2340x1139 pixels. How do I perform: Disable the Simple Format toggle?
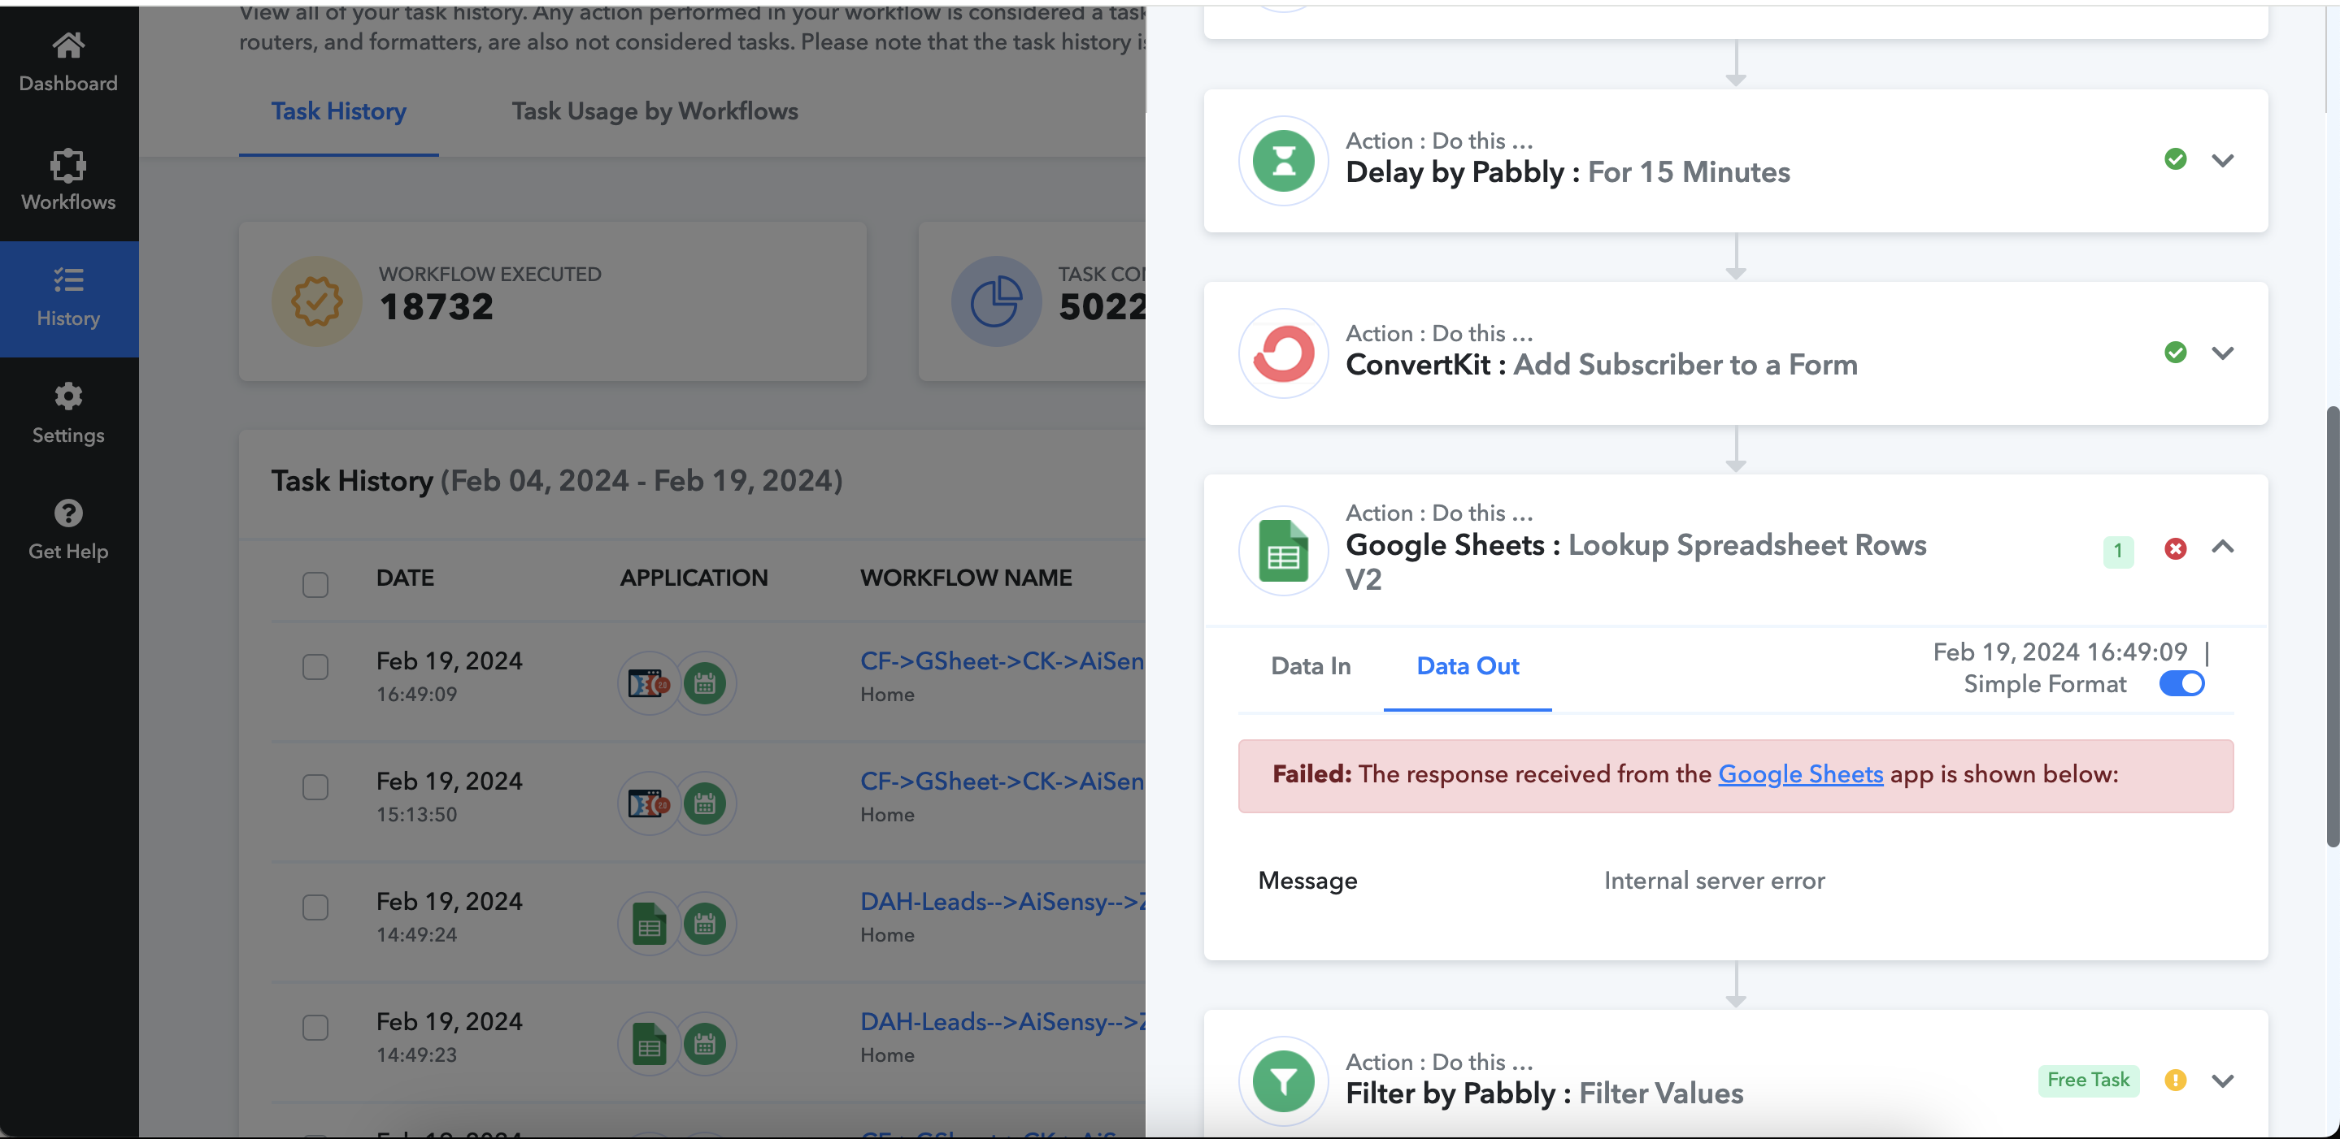point(2181,683)
